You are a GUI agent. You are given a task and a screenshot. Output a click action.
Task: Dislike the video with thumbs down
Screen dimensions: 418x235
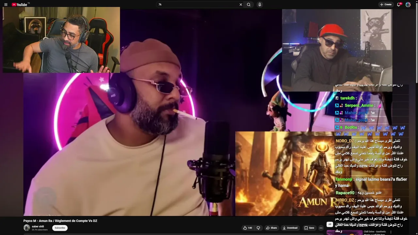tap(258, 228)
